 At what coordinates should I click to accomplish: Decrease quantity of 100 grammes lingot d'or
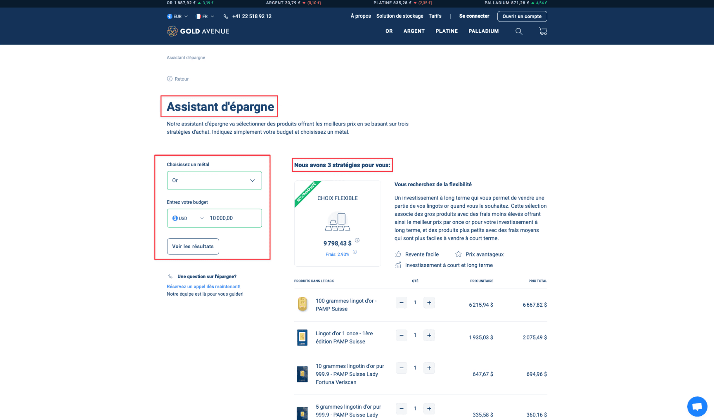click(401, 303)
